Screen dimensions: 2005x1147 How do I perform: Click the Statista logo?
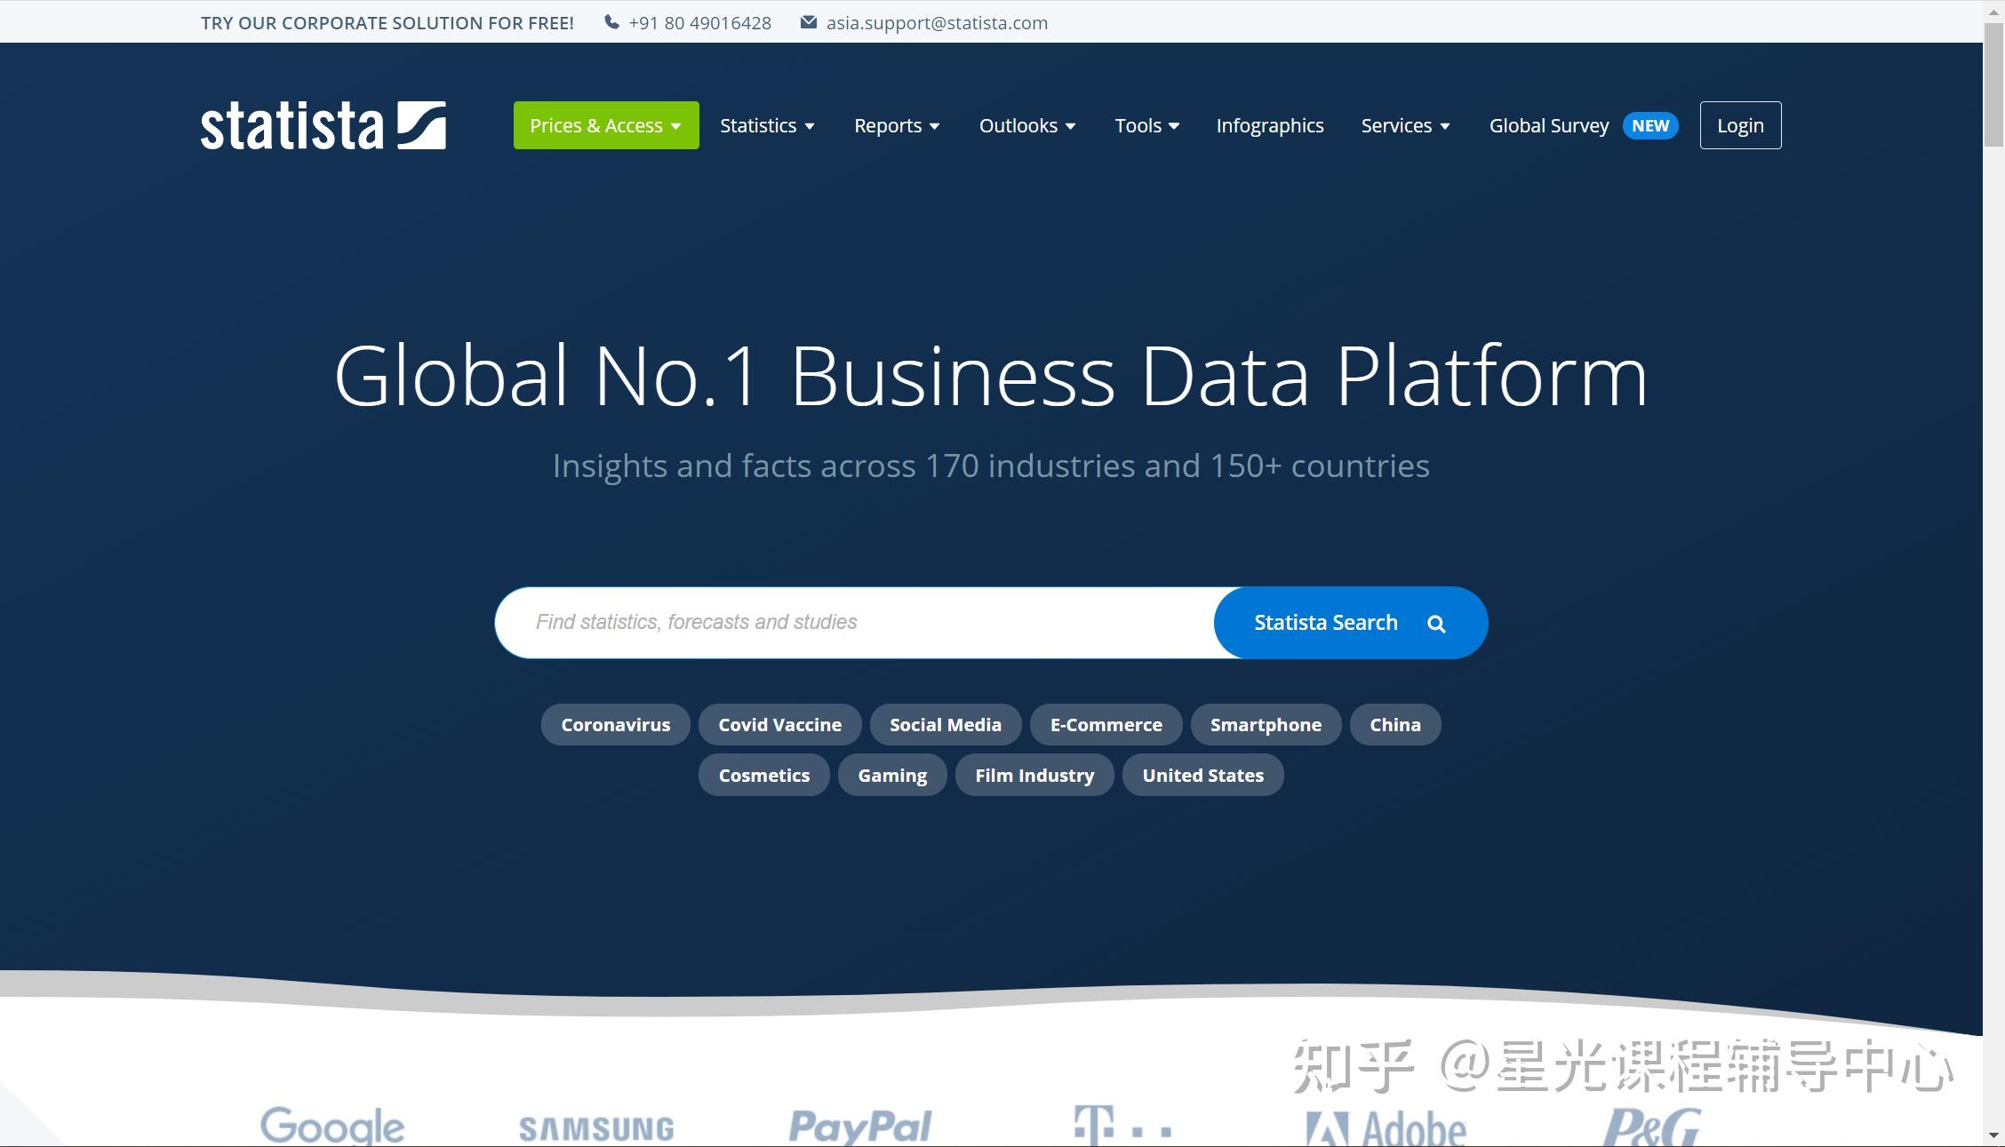322,124
